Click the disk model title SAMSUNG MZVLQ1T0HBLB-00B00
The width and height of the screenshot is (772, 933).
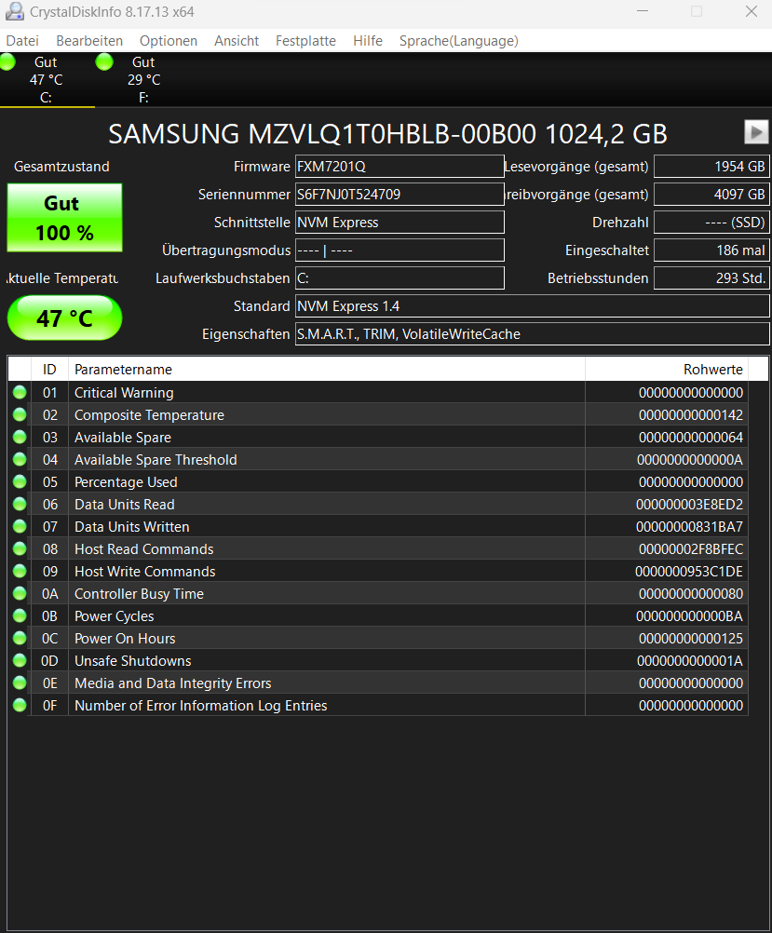[x=322, y=134]
